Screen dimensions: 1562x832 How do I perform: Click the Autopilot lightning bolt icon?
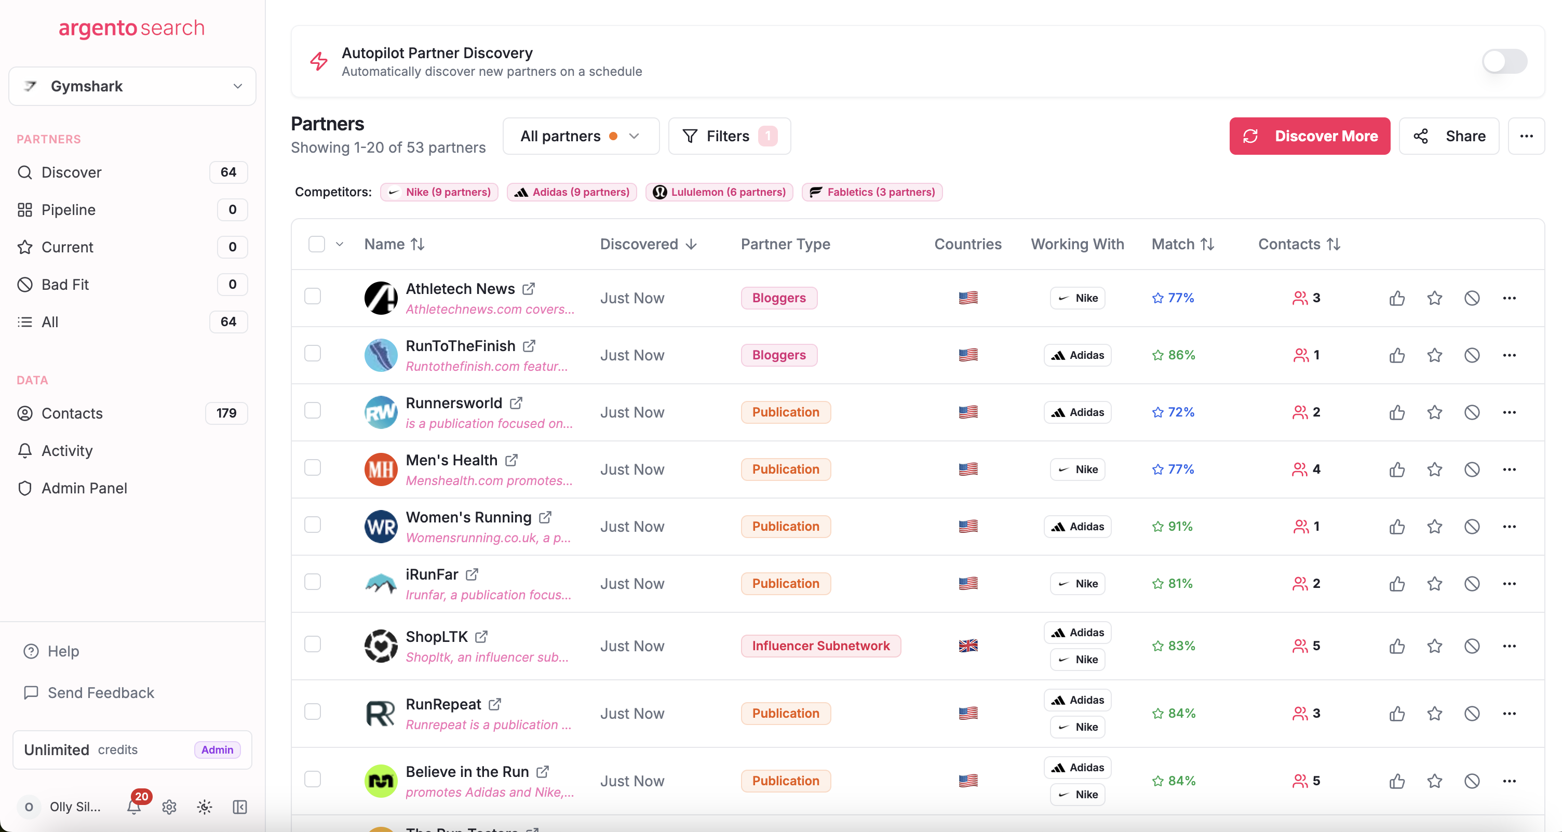click(319, 61)
